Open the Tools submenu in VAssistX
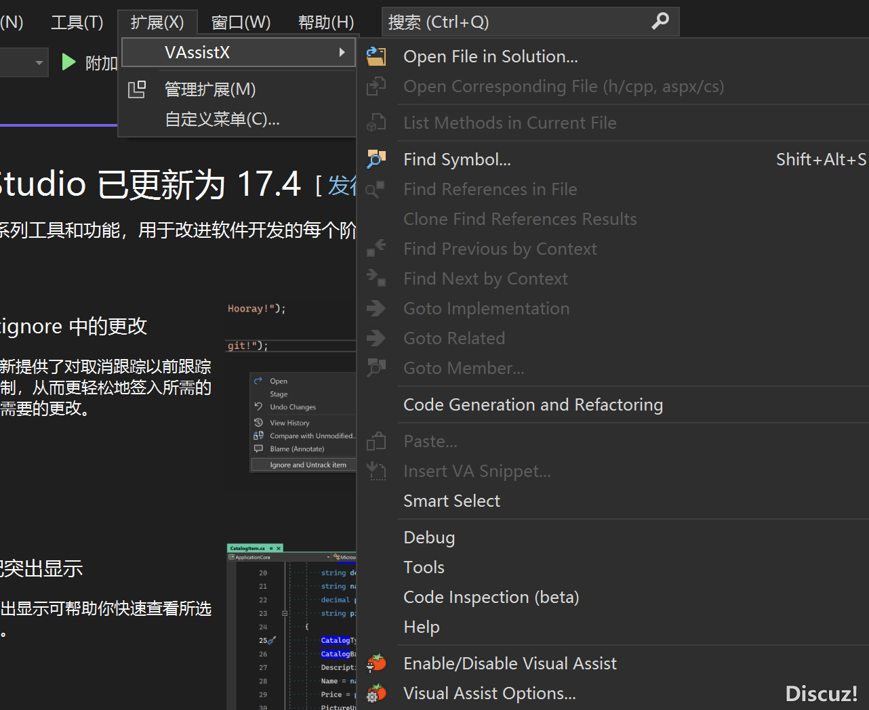The image size is (869, 710). 614,567
